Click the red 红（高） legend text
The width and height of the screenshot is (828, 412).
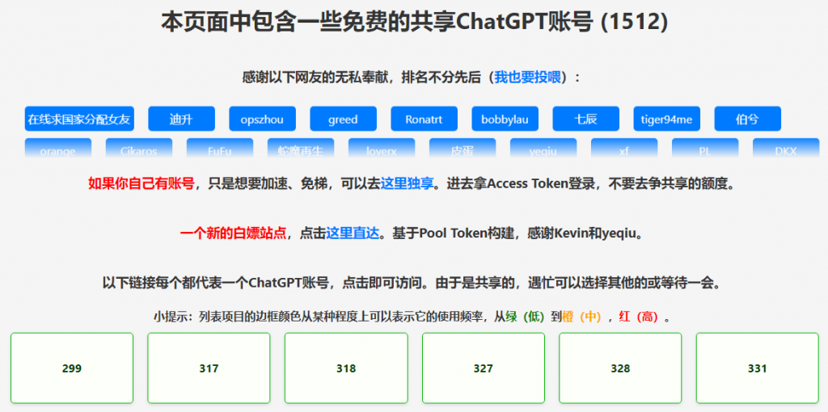click(639, 317)
